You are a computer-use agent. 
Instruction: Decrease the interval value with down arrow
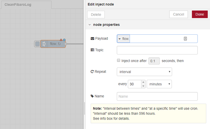(143, 86)
